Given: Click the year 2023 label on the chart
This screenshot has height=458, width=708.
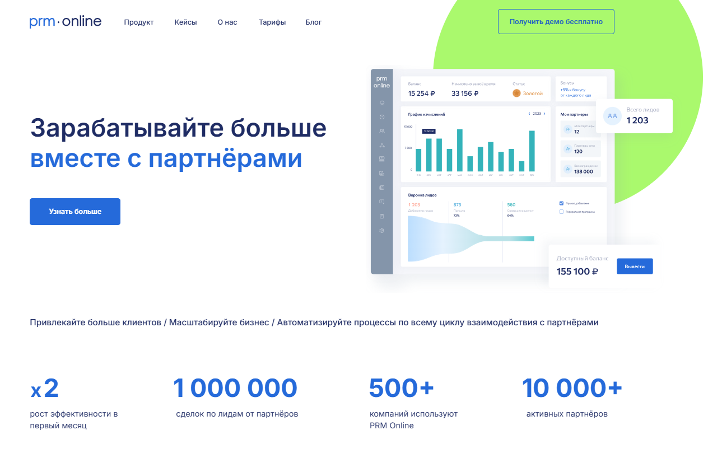Looking at the screenshot, I should coord(537,114).
